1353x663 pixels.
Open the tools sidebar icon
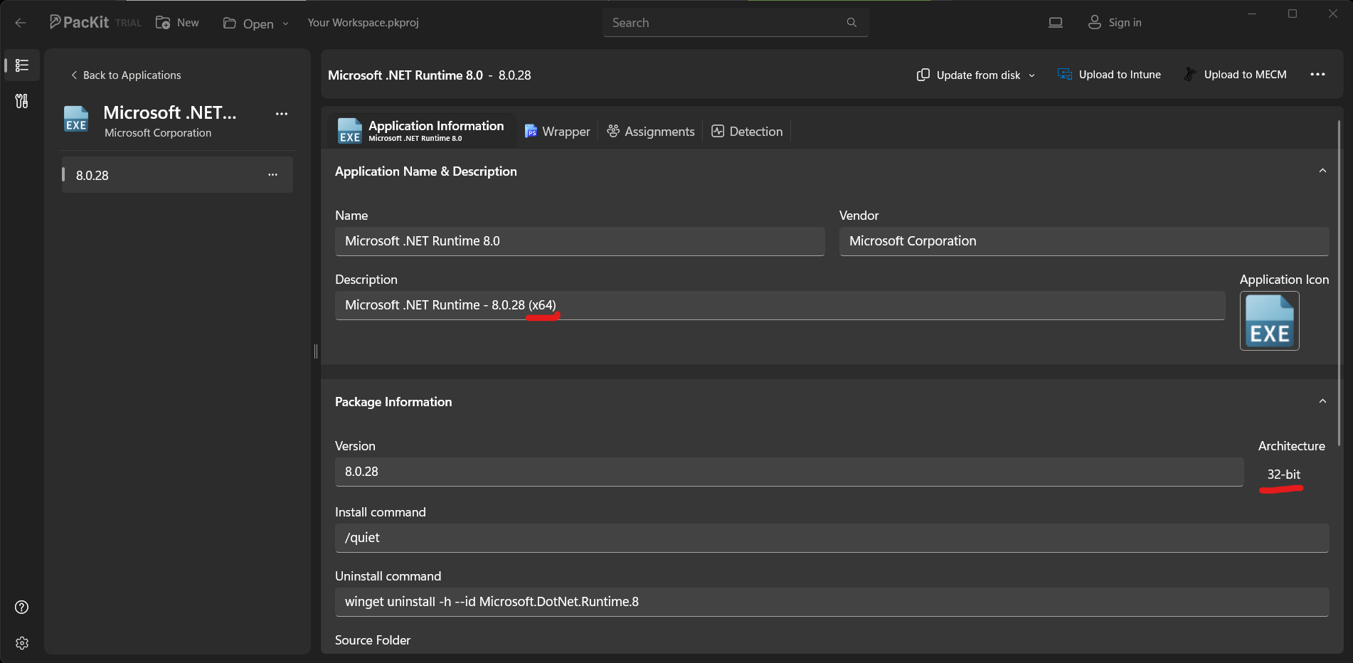click(x=22, y=101)
